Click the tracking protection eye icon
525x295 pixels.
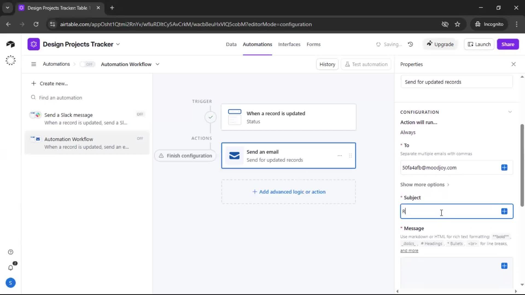pyautogui.click(x=445, y=24)
